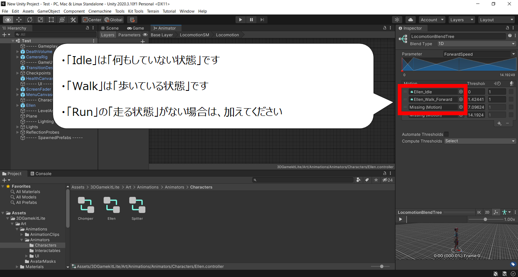Open the Kit Tools menu
This screenshot has height=277, width=518.
point(136,11)
